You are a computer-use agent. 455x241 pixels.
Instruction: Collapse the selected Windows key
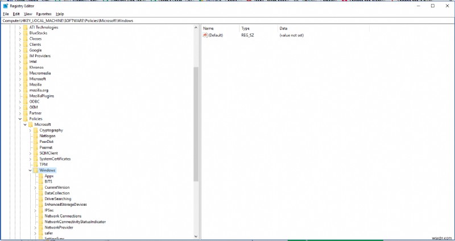(x=30, y=170)
